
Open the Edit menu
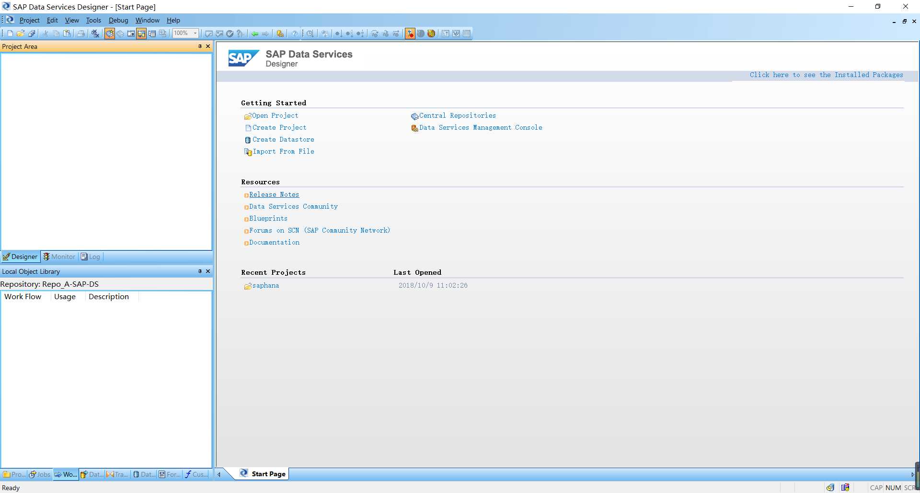point(52,20)
